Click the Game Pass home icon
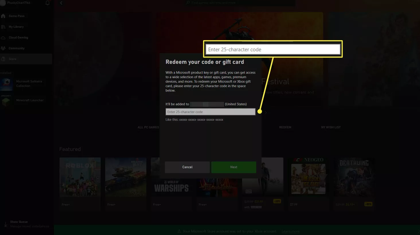Viewport: 420px width, 235px height. (3, 16)
